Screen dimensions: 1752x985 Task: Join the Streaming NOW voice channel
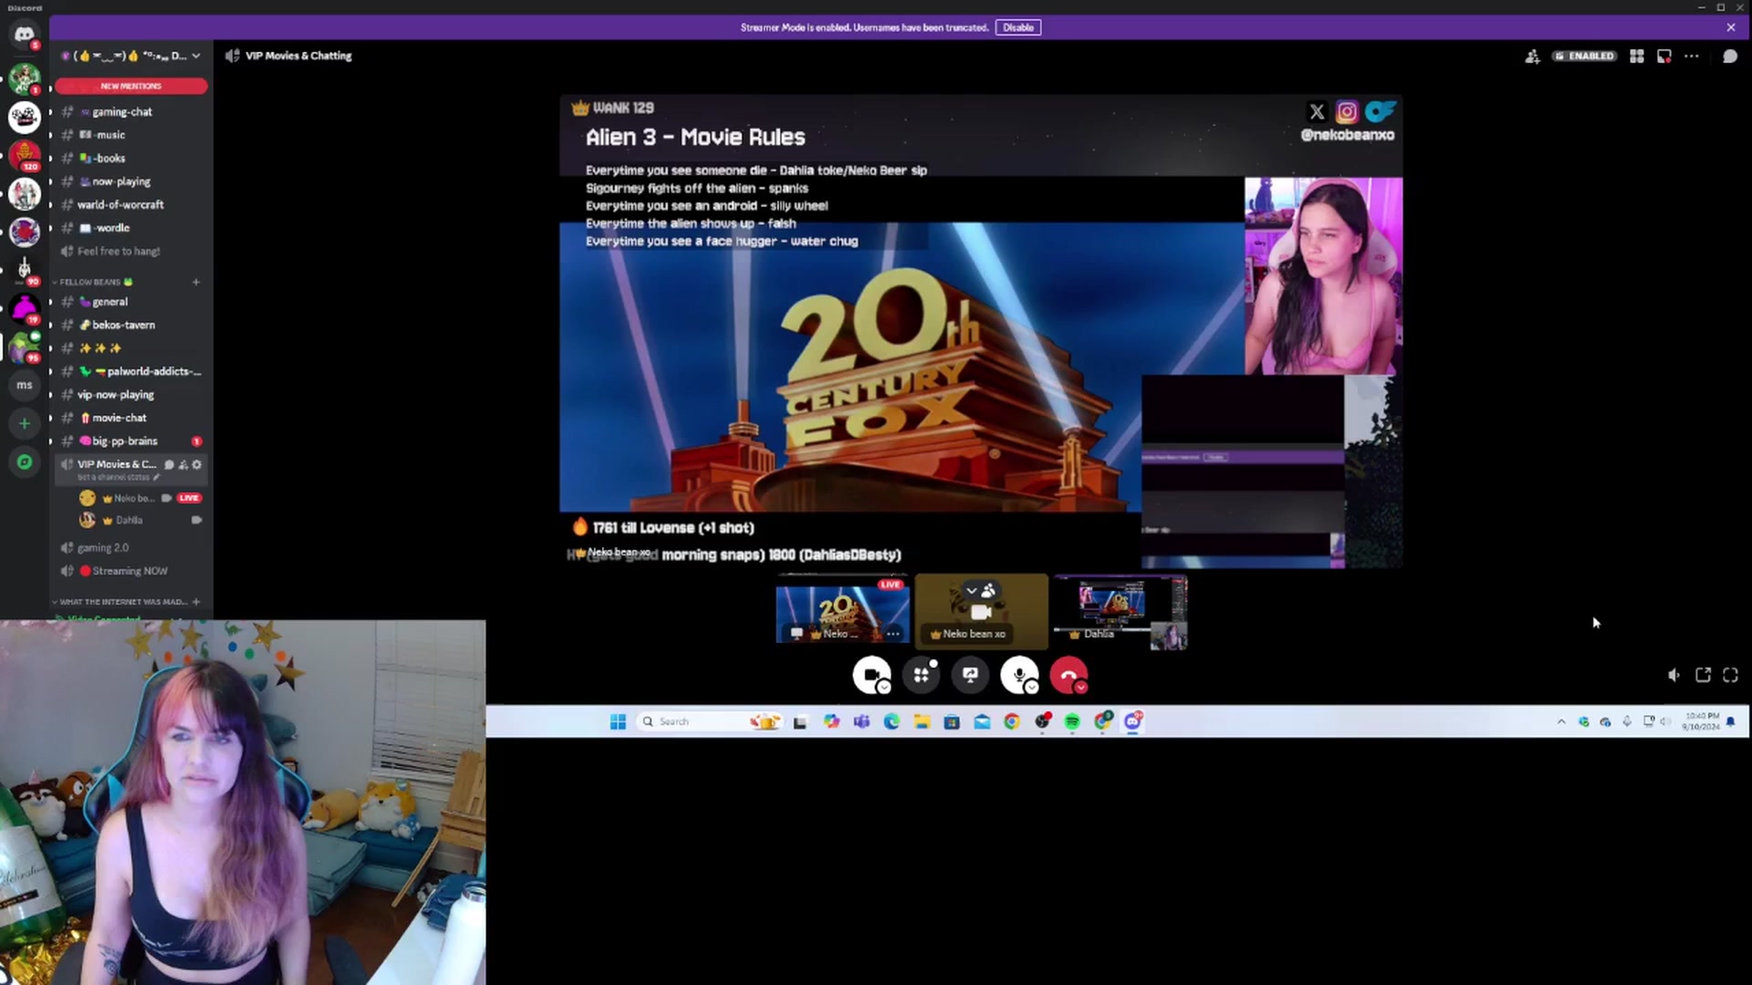pyautogui.click(x=130, y=572)
